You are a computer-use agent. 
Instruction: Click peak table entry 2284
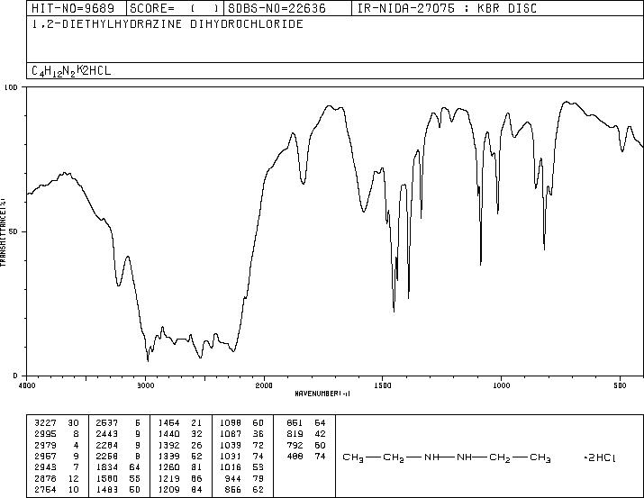[x=107, y=445]
